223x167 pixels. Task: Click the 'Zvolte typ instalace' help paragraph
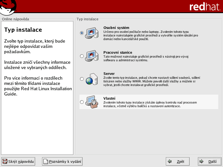[35, 46]
